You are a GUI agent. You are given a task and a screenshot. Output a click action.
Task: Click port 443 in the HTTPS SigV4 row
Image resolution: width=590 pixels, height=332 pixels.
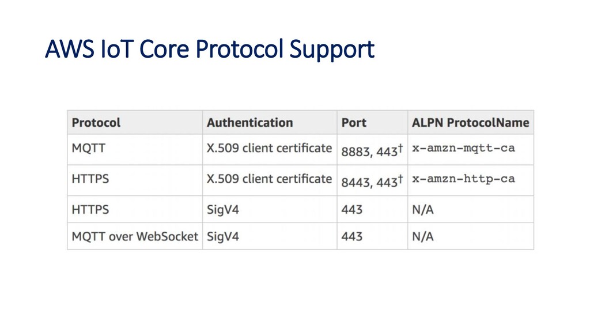click(x=352, y=210)
